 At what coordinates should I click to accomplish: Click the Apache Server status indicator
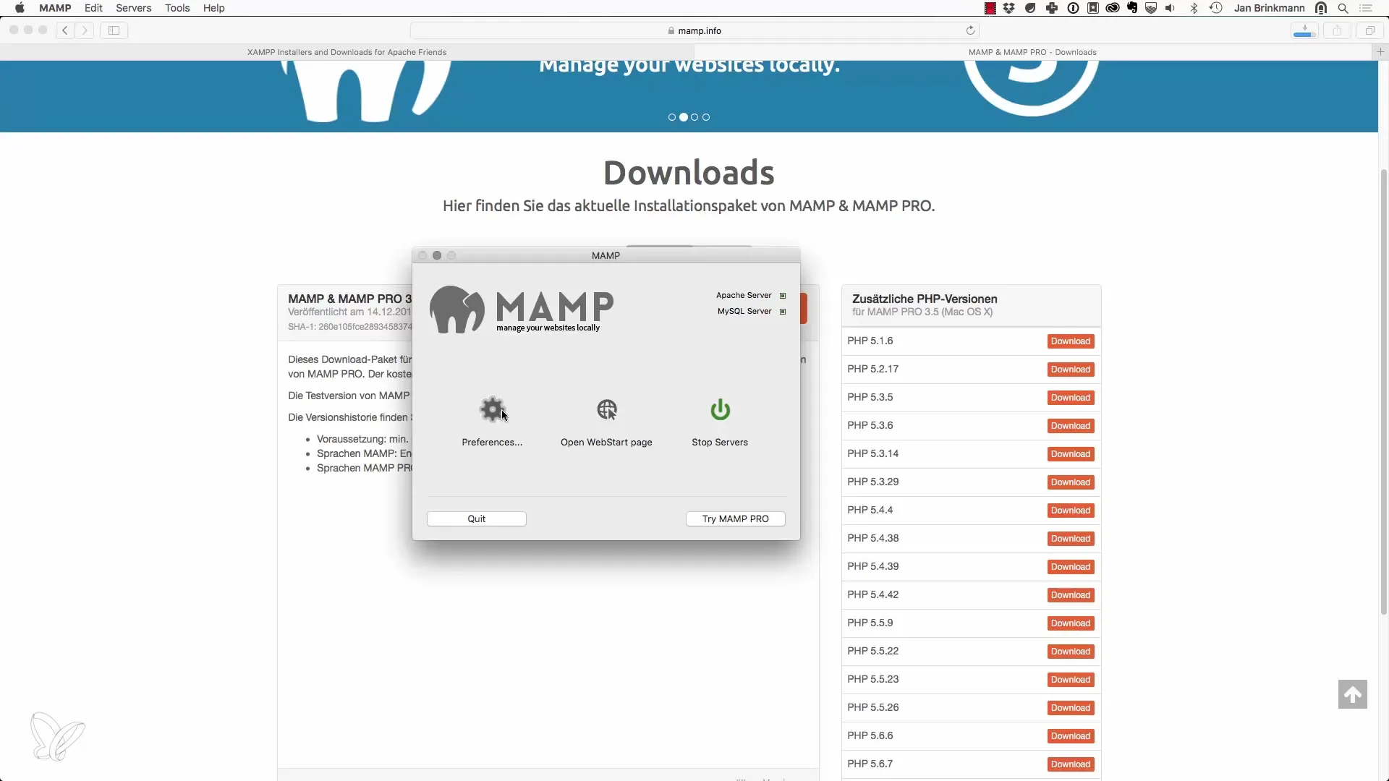(783, 296)
